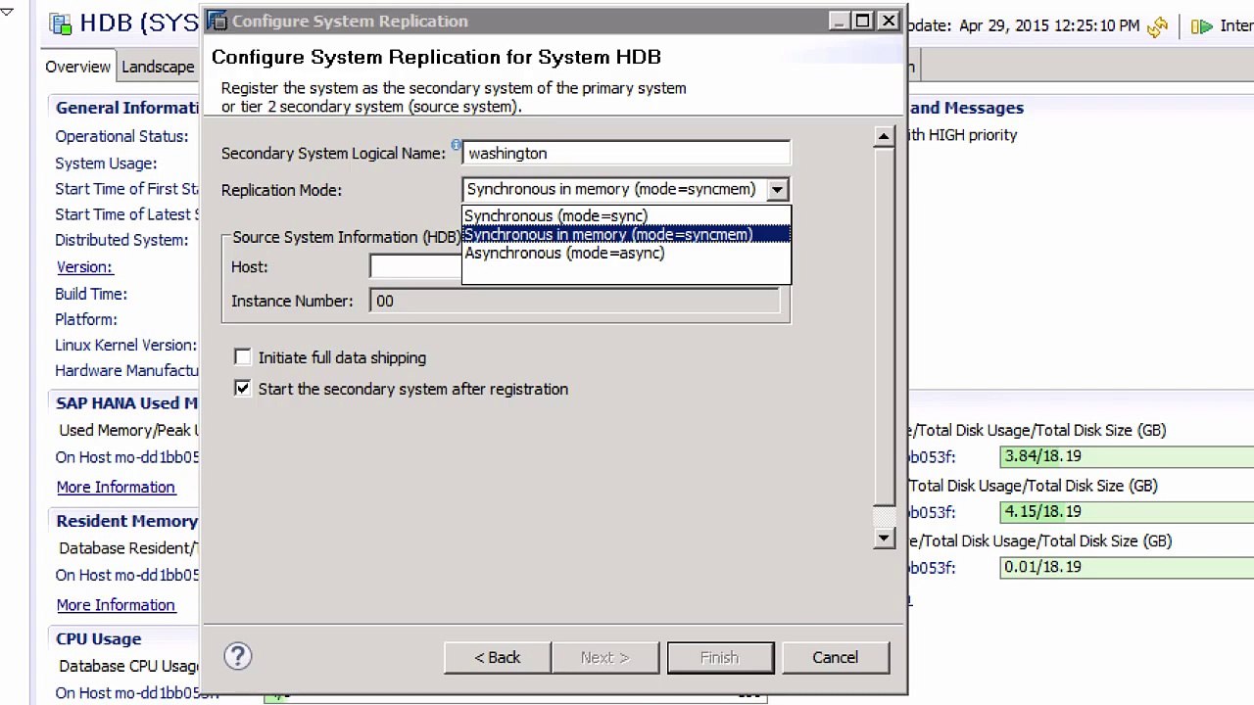Click the 0.01/18.19 disk usage bar
Screen dimensions: 1254x705
[1127, 567]
